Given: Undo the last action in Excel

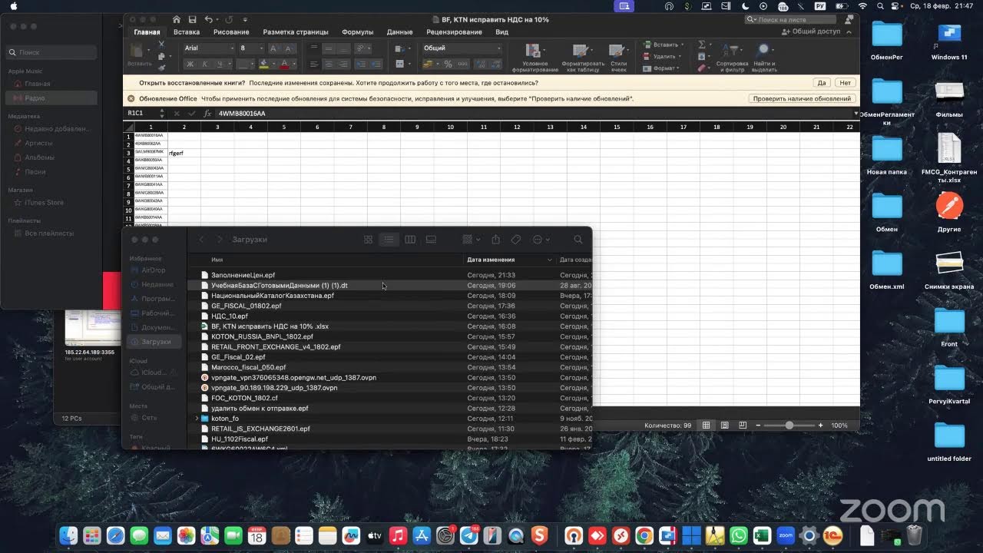Looking at the screenshot, I should click(208, 19).
